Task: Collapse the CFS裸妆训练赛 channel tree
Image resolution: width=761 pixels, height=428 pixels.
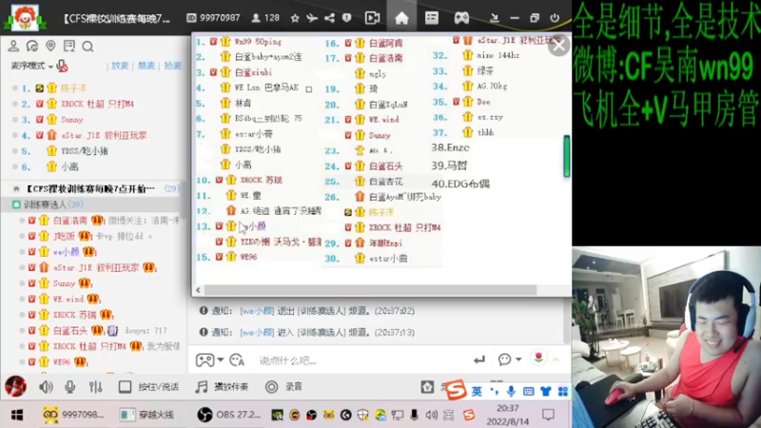Action: [x=16, y=188]
